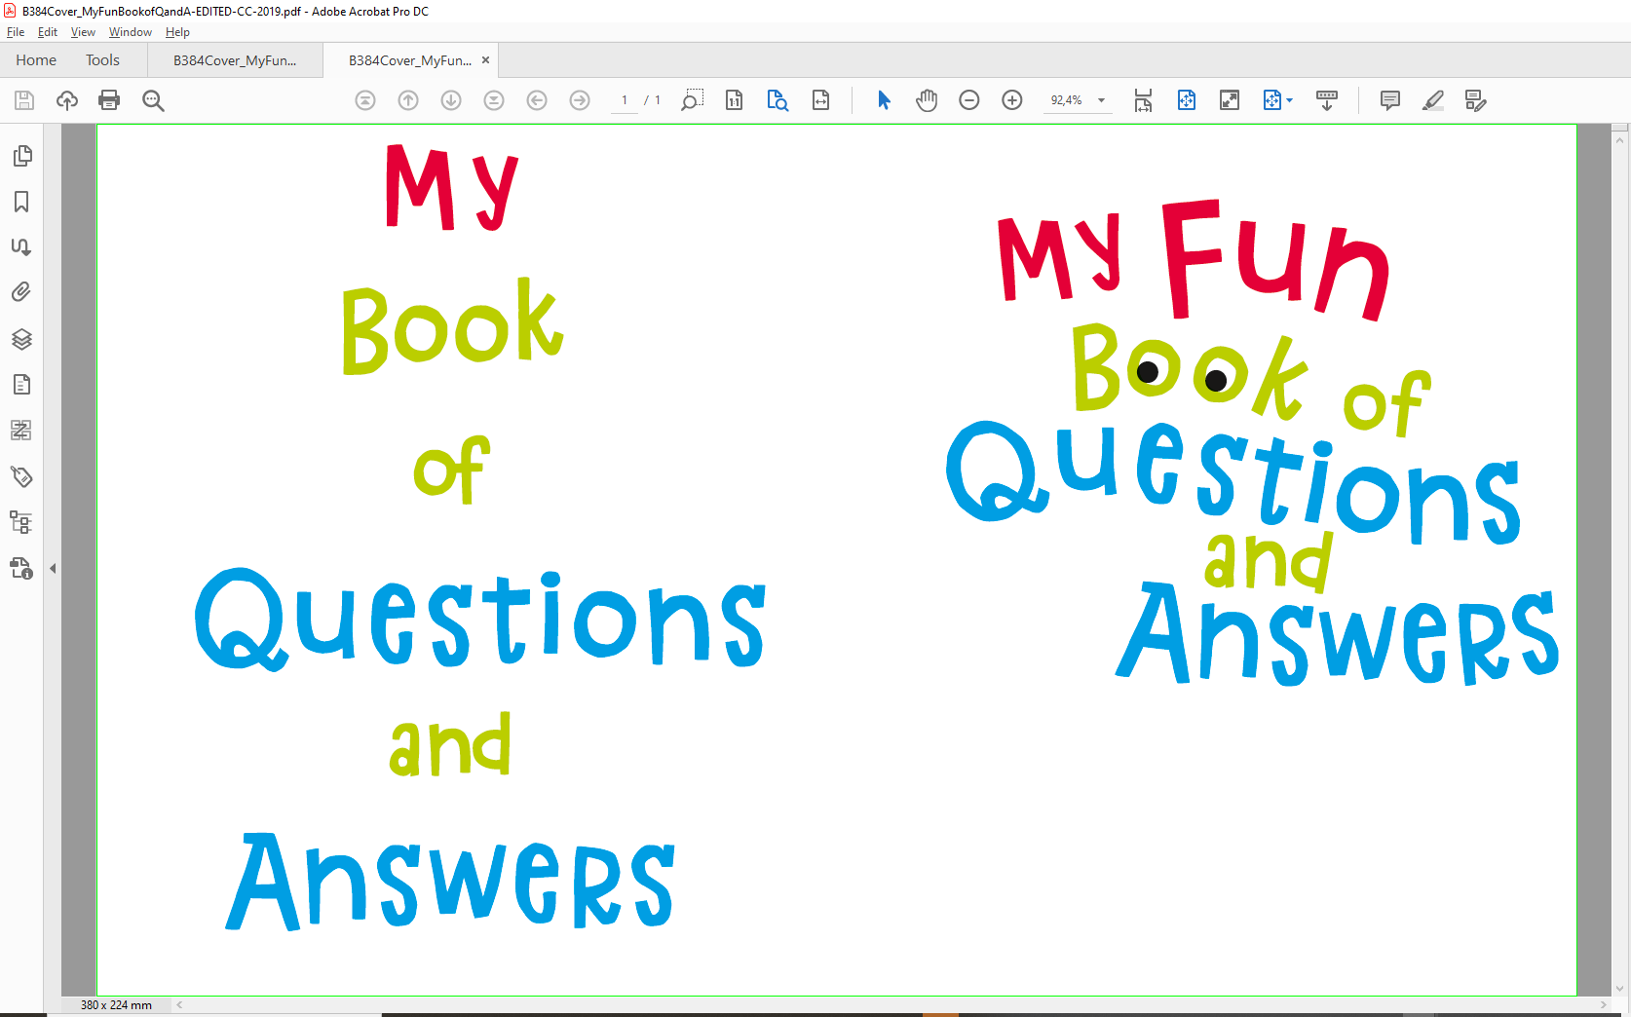
Task: Open the Content panel icon
Action: pos(21,385)
